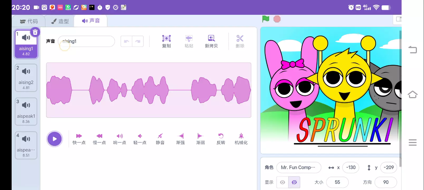Select the aising2 sound thumbnail
Image resolution: width=424 pixels, height=190 pixels.
coord(26,78)
